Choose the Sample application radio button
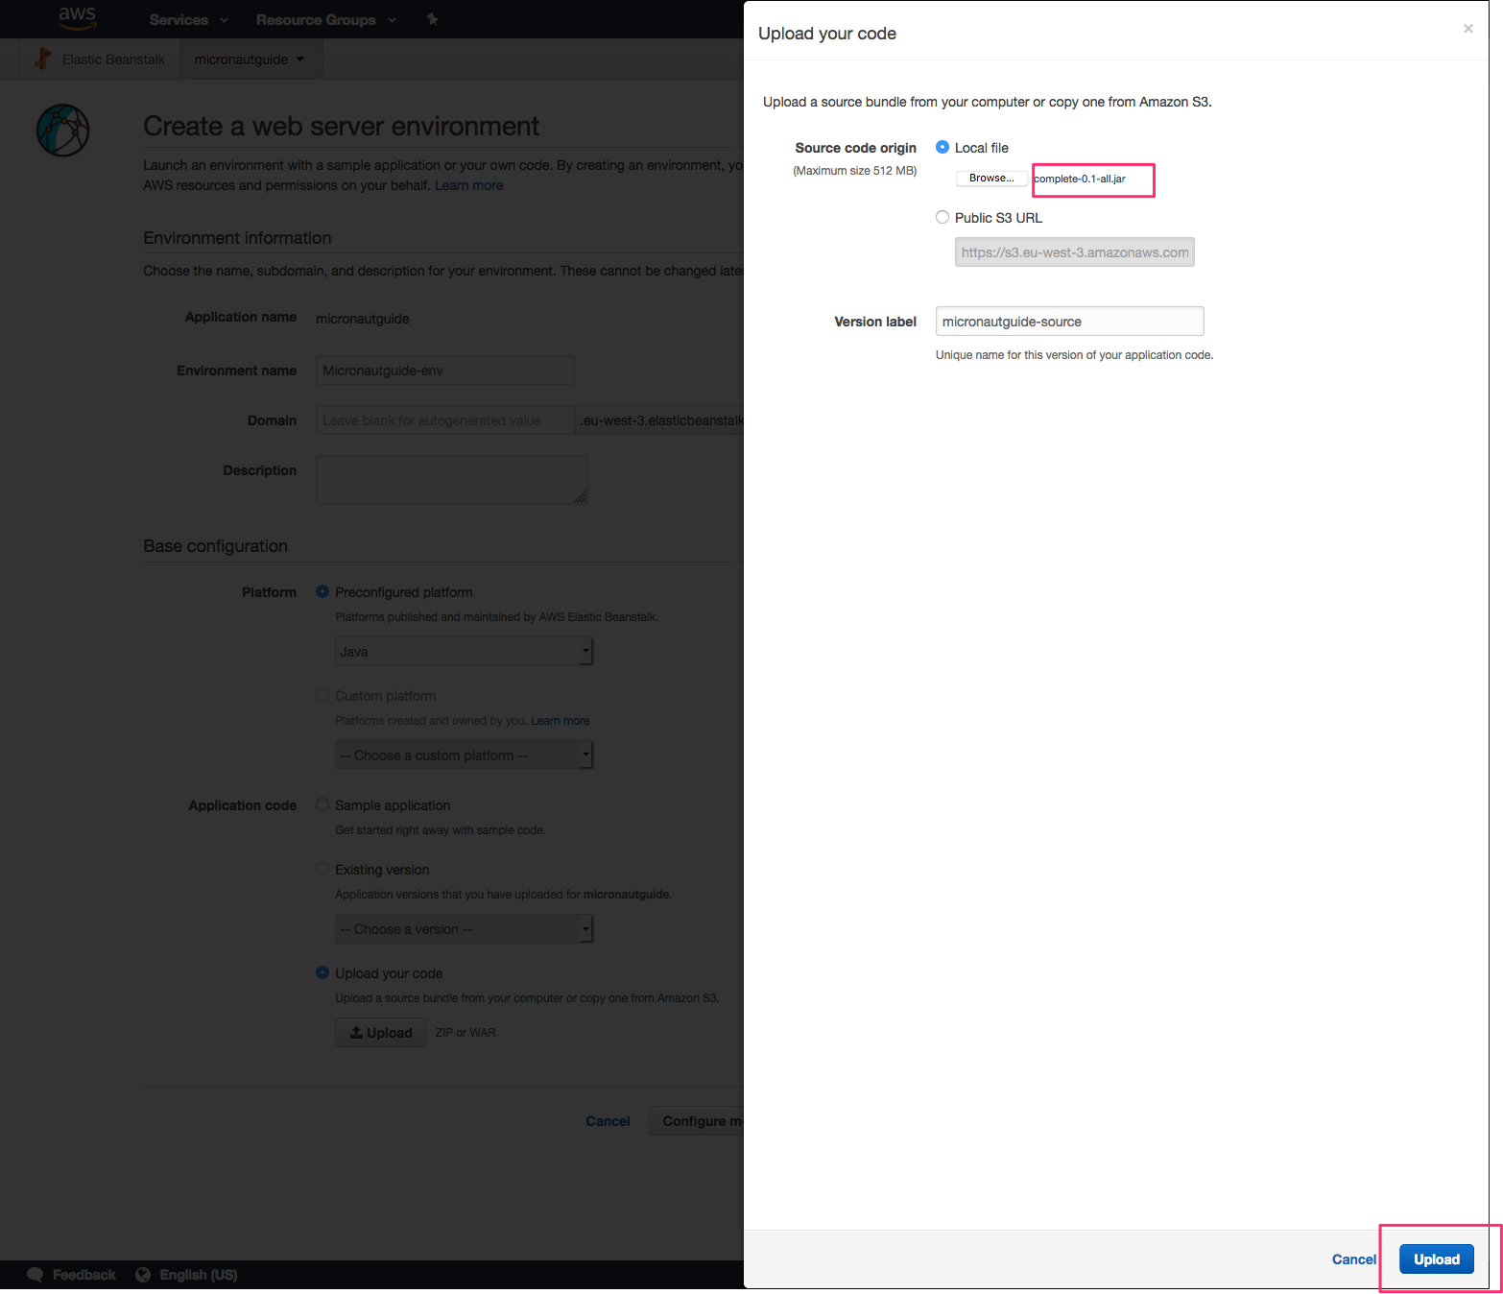 (x=322, y=804)
